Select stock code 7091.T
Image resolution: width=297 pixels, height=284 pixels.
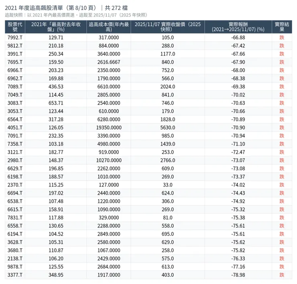(x=15, y=136)
